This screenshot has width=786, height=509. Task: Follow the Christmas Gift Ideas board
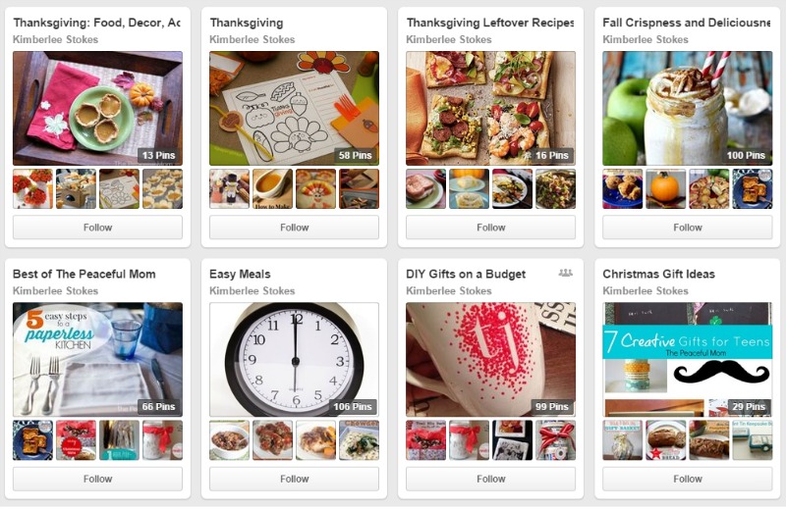pyautogui.click(x=687, y=479)
